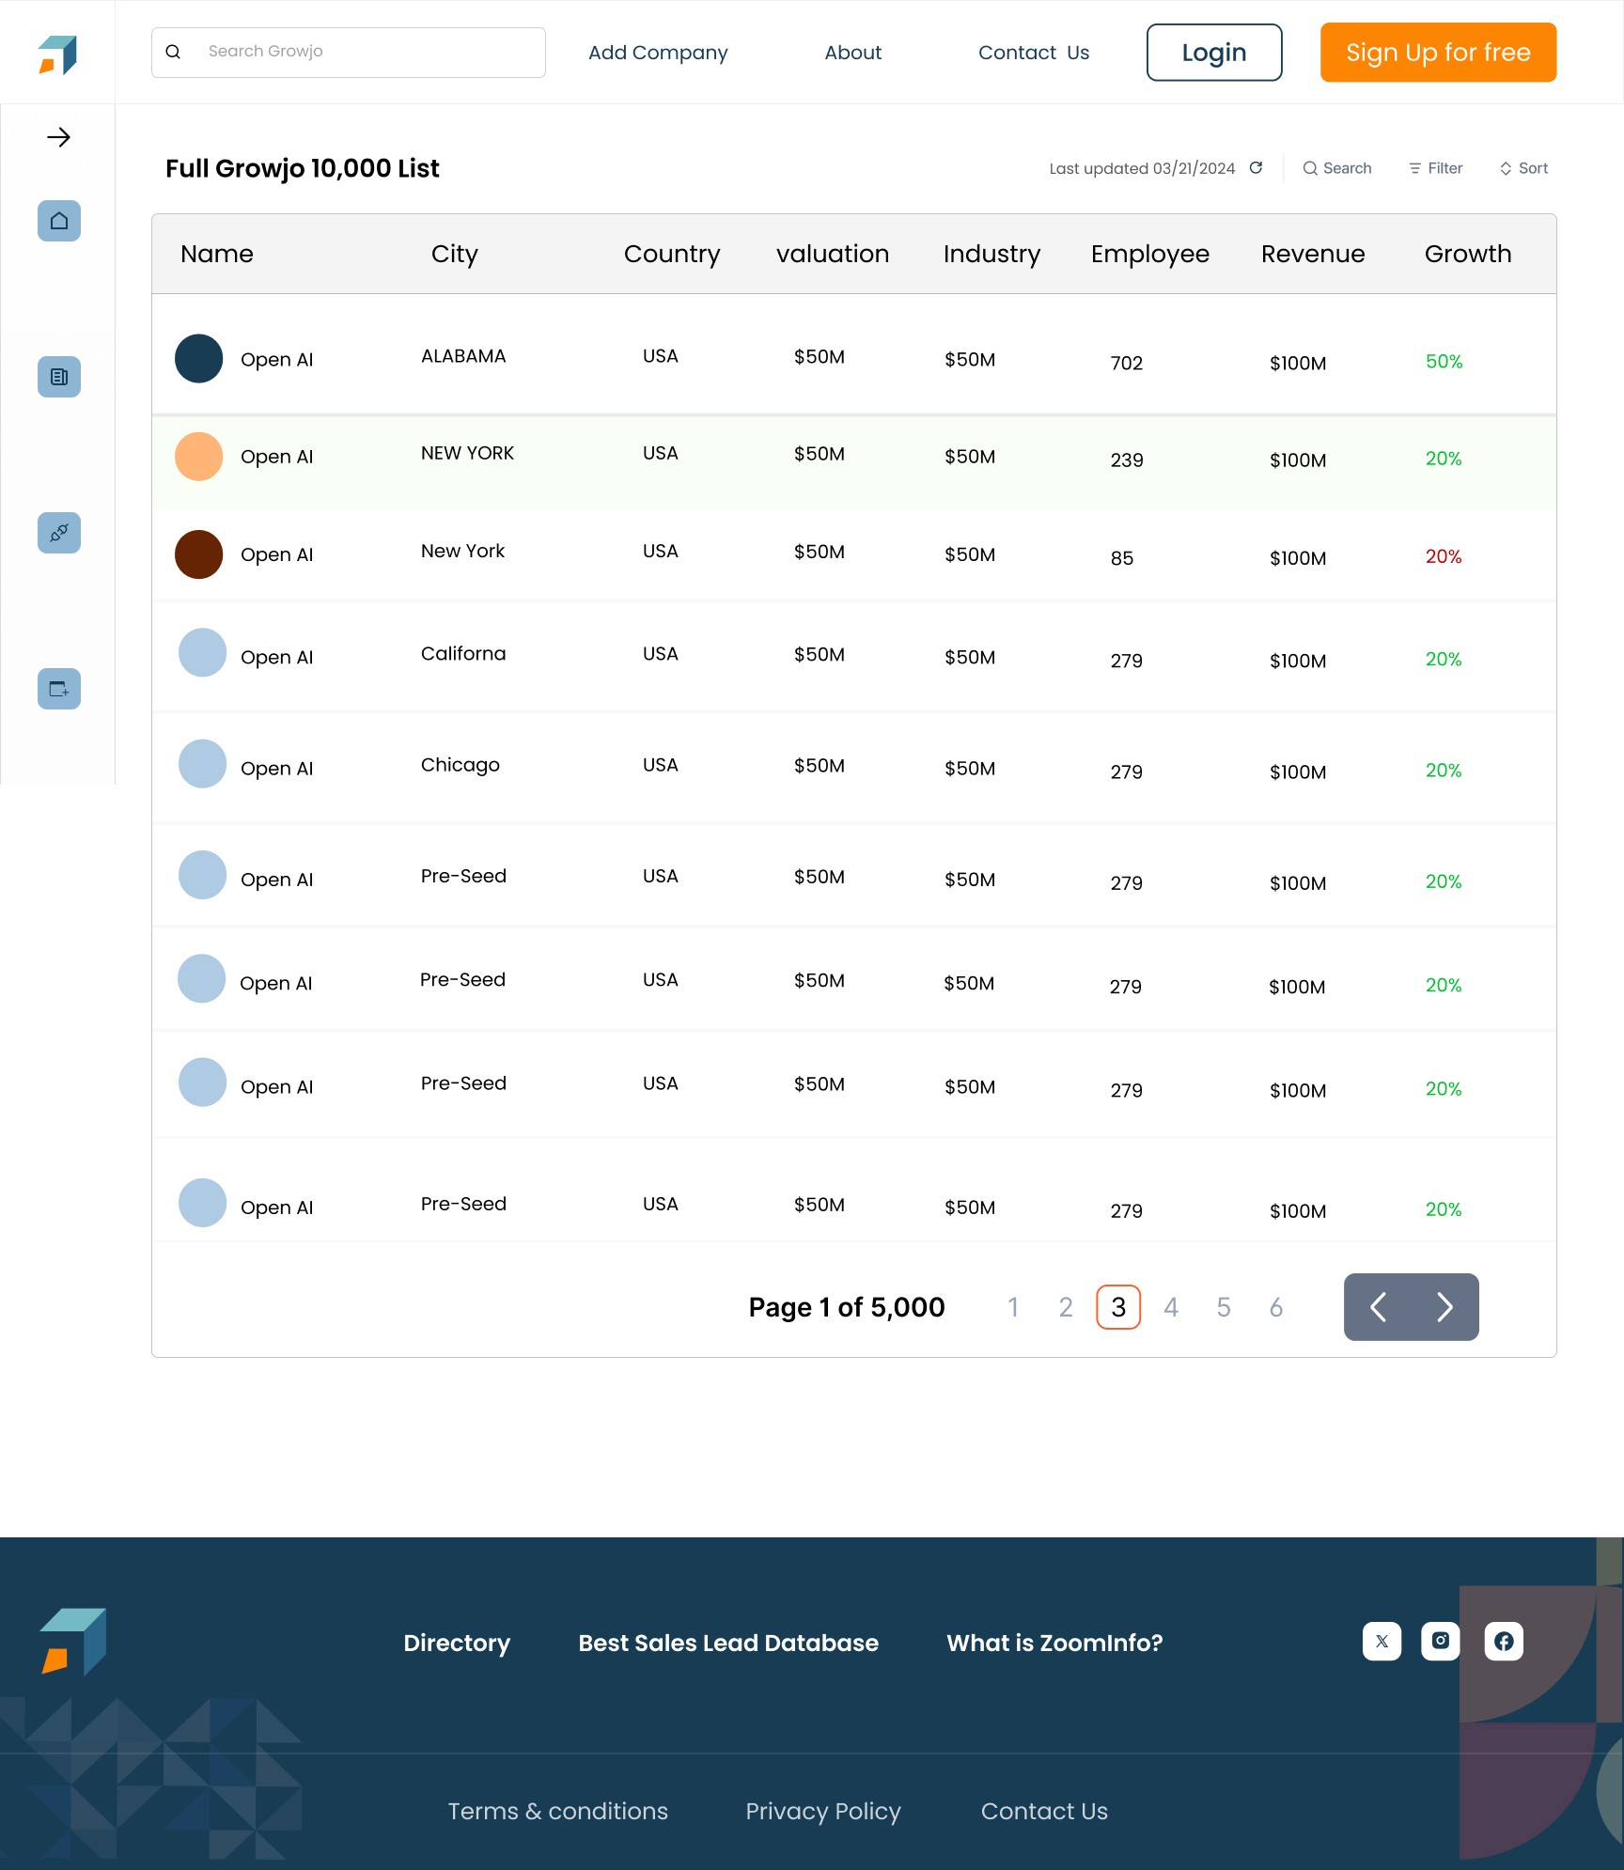This screenshot has height=1870, width=1624.
Task: Sort by the City column header
Action: pos(455,254)
